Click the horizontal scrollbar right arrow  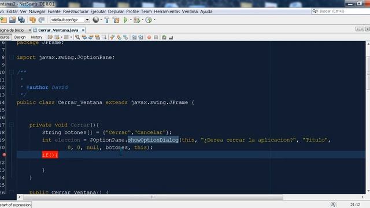pos(362,196)
